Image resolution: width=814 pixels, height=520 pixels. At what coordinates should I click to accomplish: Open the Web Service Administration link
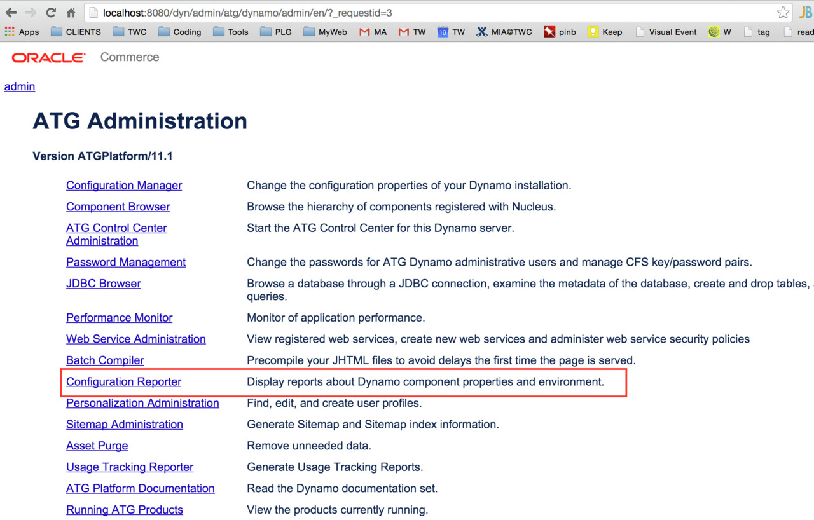coord(136,339)
